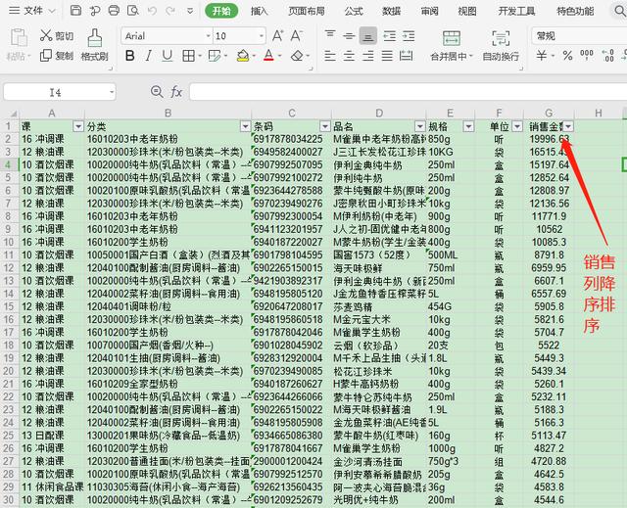Click Wrap Text (自动换行) button
The height and width of the screenshot is (508, 627).
coord(501,45)
